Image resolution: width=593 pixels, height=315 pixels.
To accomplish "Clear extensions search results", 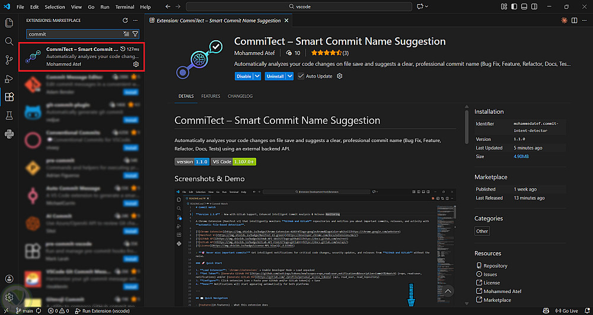I will tap(126, 34).
